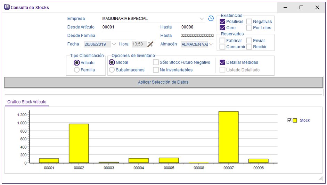Maximize the Consulta de Stocks window
The height and width of the screenshot is (185, 327).
pyautogui.click(x=301, y=7)
